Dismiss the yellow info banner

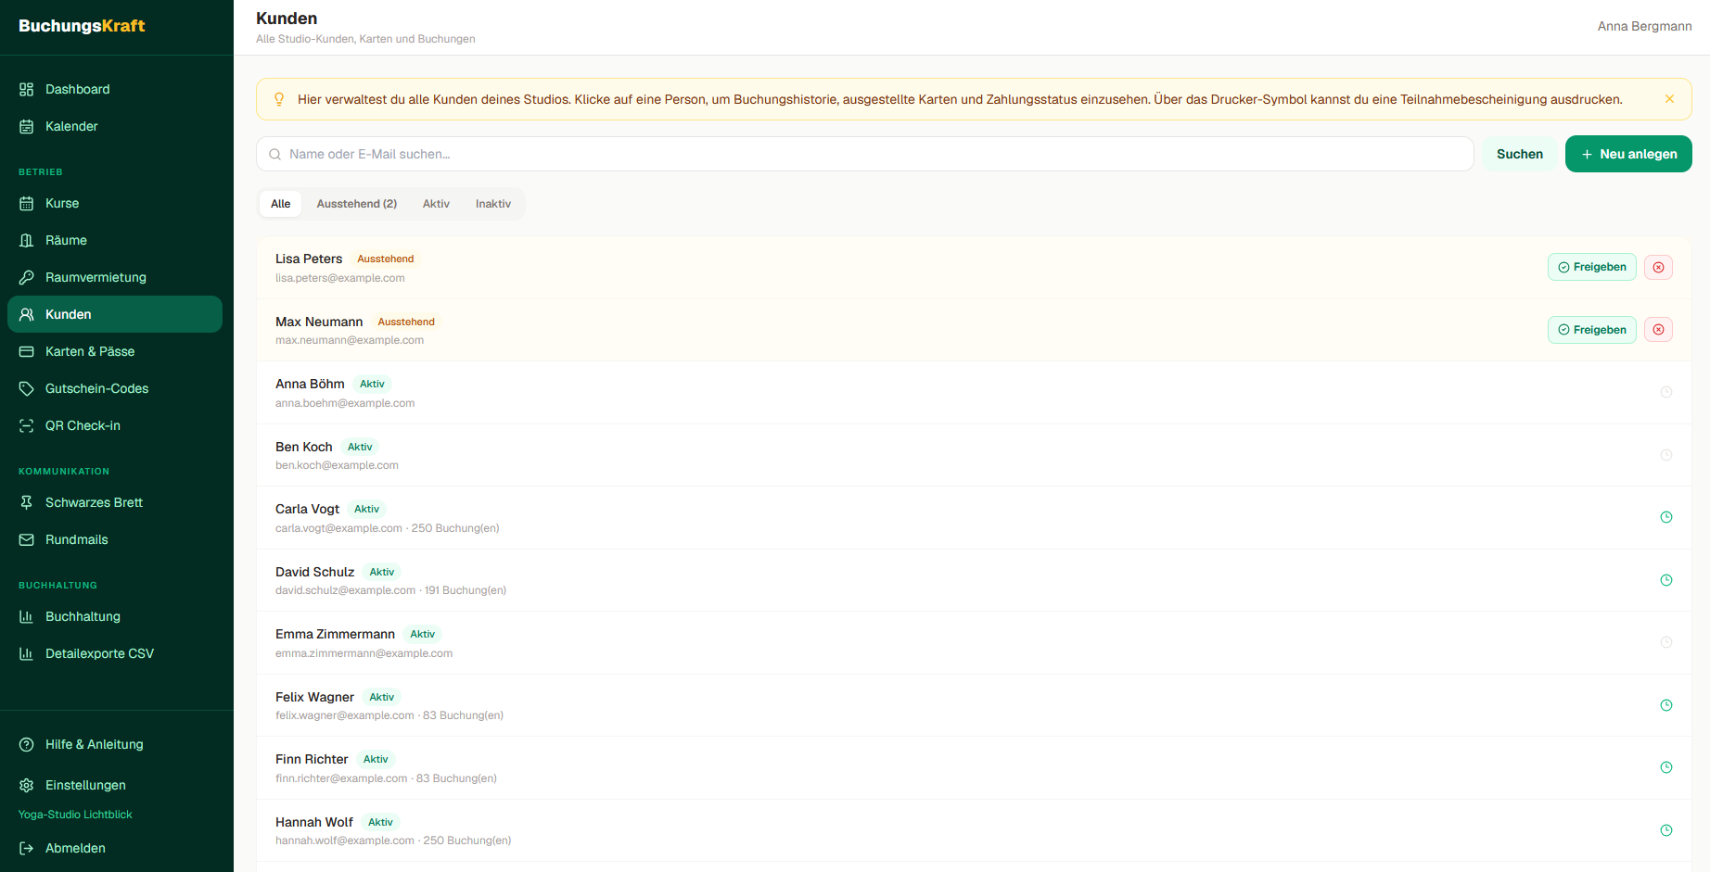(1669, 99)
